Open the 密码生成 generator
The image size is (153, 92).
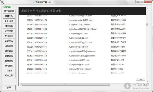[x=9, y=41]
